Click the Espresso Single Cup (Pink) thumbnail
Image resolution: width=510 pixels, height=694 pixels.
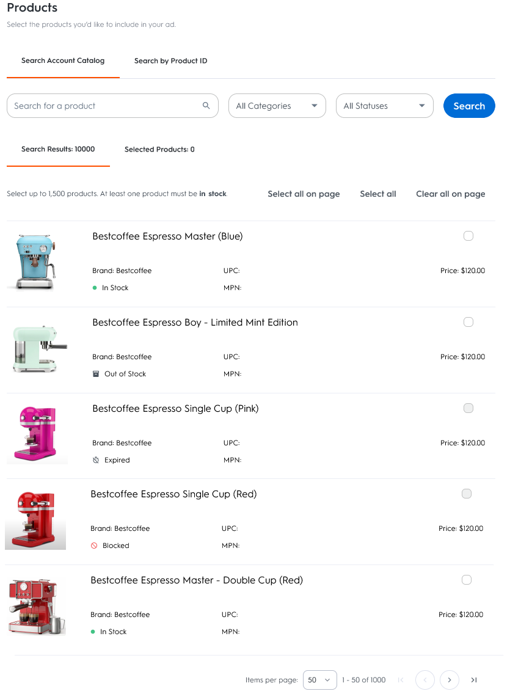[x=38, y=435]
